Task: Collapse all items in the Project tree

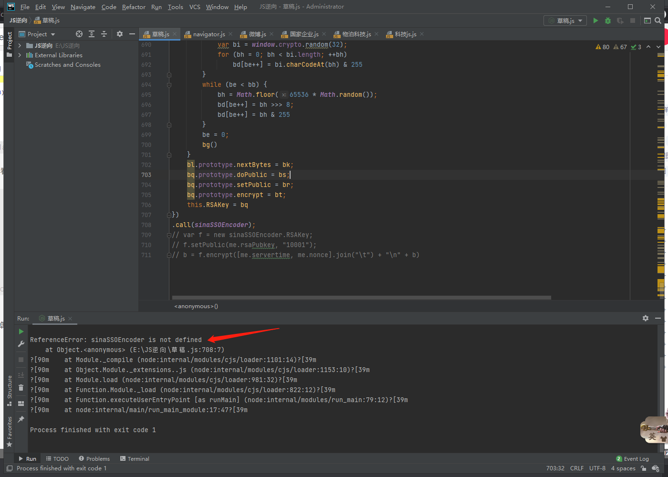Action: tap(104, 34)
